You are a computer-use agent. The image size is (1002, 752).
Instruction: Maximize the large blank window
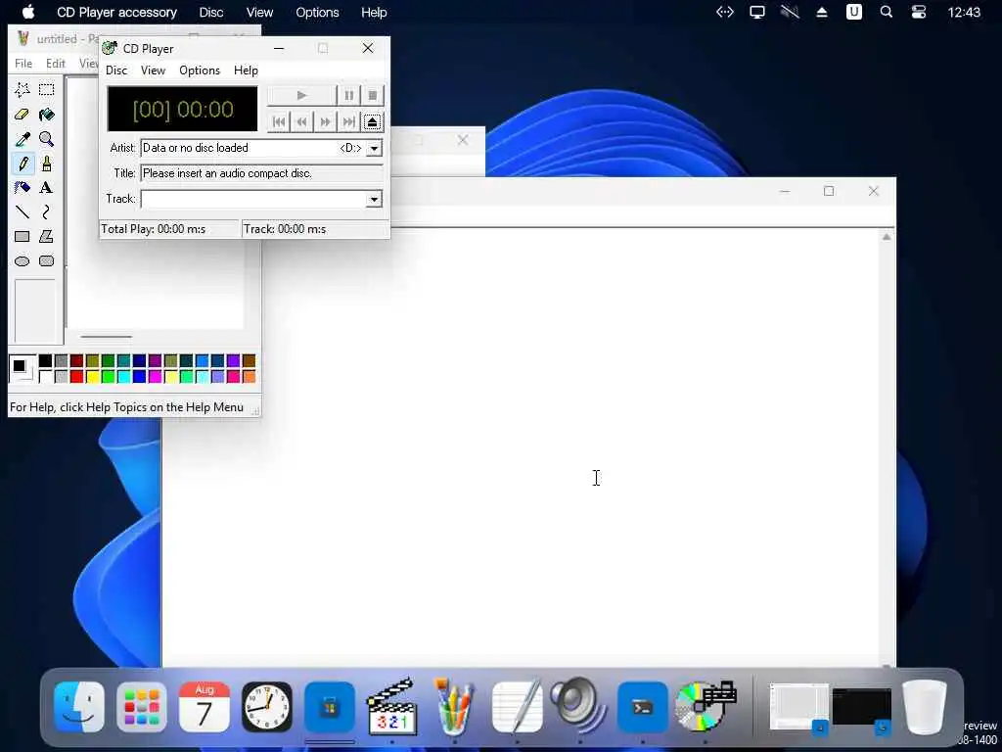click(x=829, y=191)
